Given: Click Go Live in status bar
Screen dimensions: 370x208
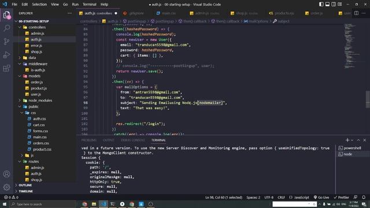Looking at the screenshot, I should (x=321, y=198).
